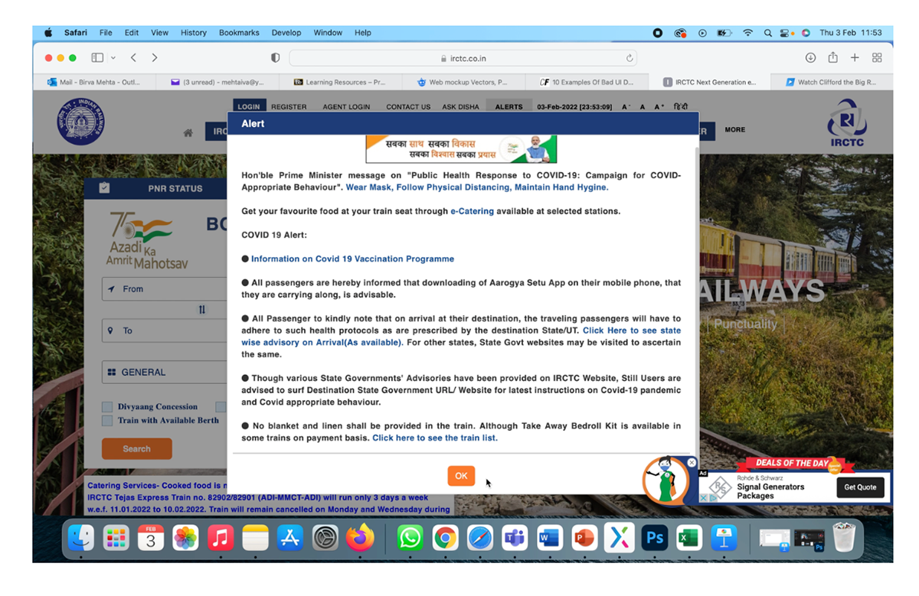This screenshot has width=919, height=596.
Task: Open the Trash in the Dock
Action: 844,537
